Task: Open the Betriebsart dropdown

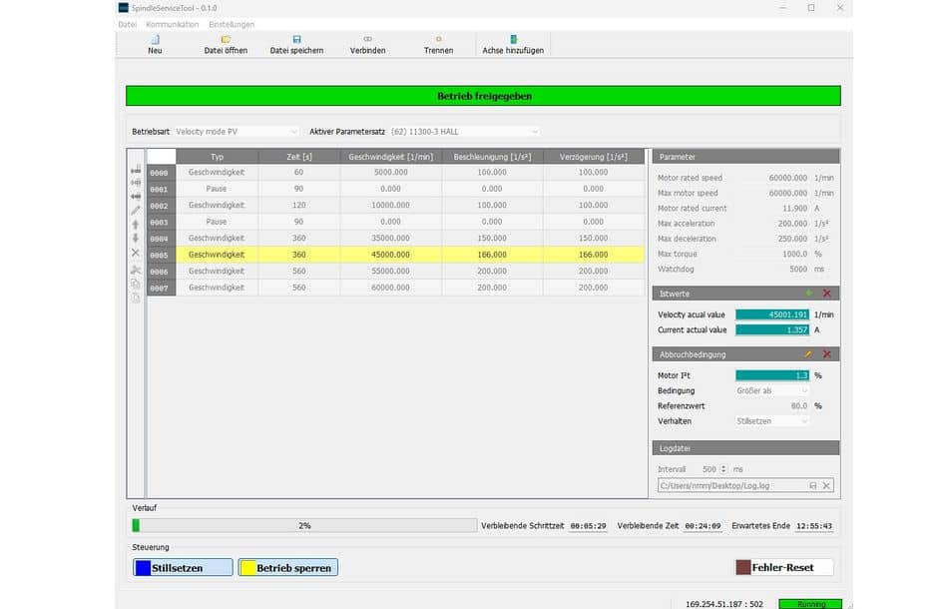Action: click(x=237, y=131)
